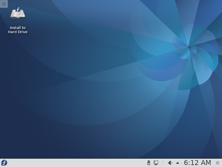Open the removable device notifier tray icon
The height and width of the screenshot is (167, 222).
click(149, 163)
